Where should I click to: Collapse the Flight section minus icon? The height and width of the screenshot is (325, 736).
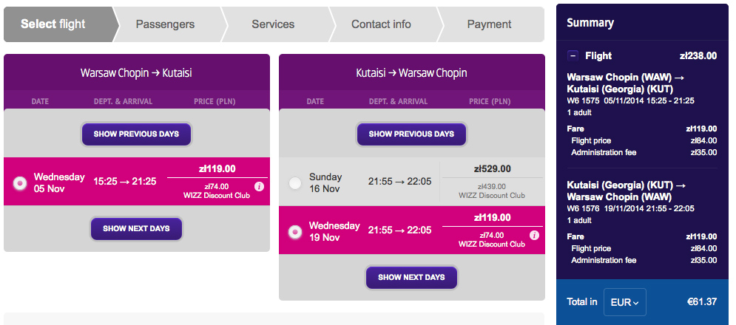coord(573,56)
